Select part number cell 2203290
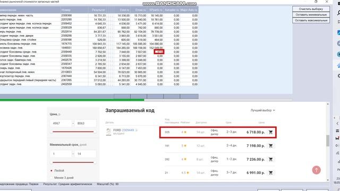The image size is (340, 191). 74,20
